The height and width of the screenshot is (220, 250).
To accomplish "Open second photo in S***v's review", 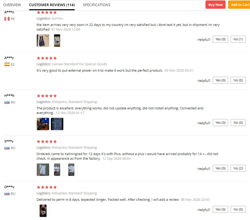I will (57, 170).
